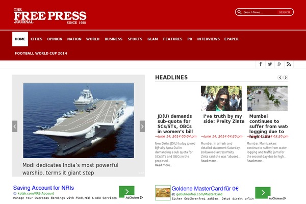
Task: Click The Free Press Journal logo
Action: [x=50, y=16]
